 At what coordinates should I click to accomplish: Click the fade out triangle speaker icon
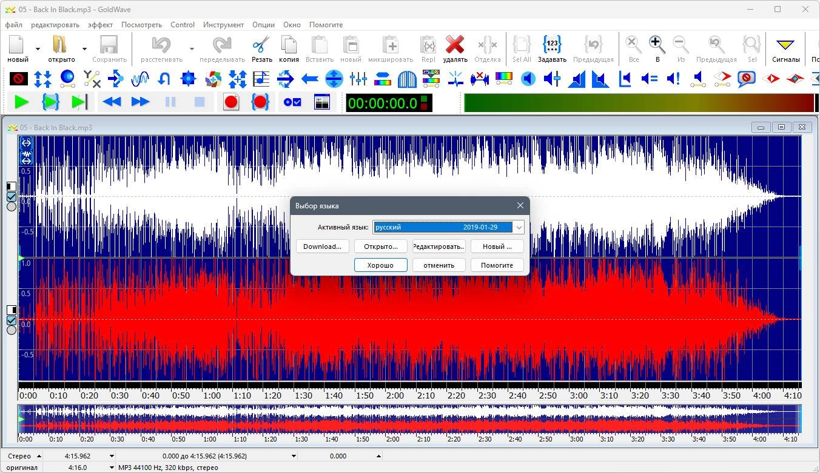(x=600, y=79)
